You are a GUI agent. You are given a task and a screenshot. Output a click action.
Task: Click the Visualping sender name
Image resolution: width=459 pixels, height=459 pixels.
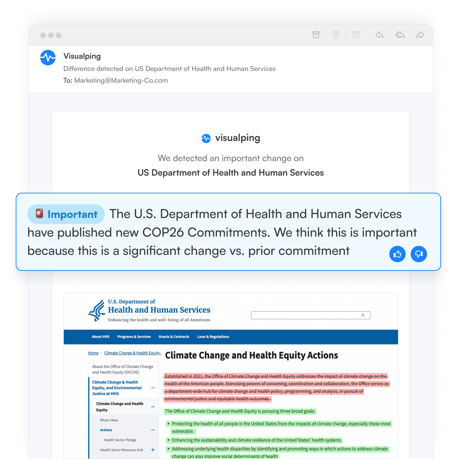point(82,56)
